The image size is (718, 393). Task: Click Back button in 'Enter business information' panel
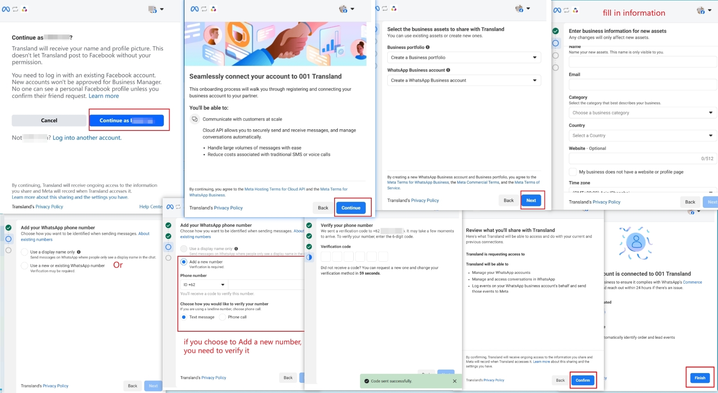(690, 202)
